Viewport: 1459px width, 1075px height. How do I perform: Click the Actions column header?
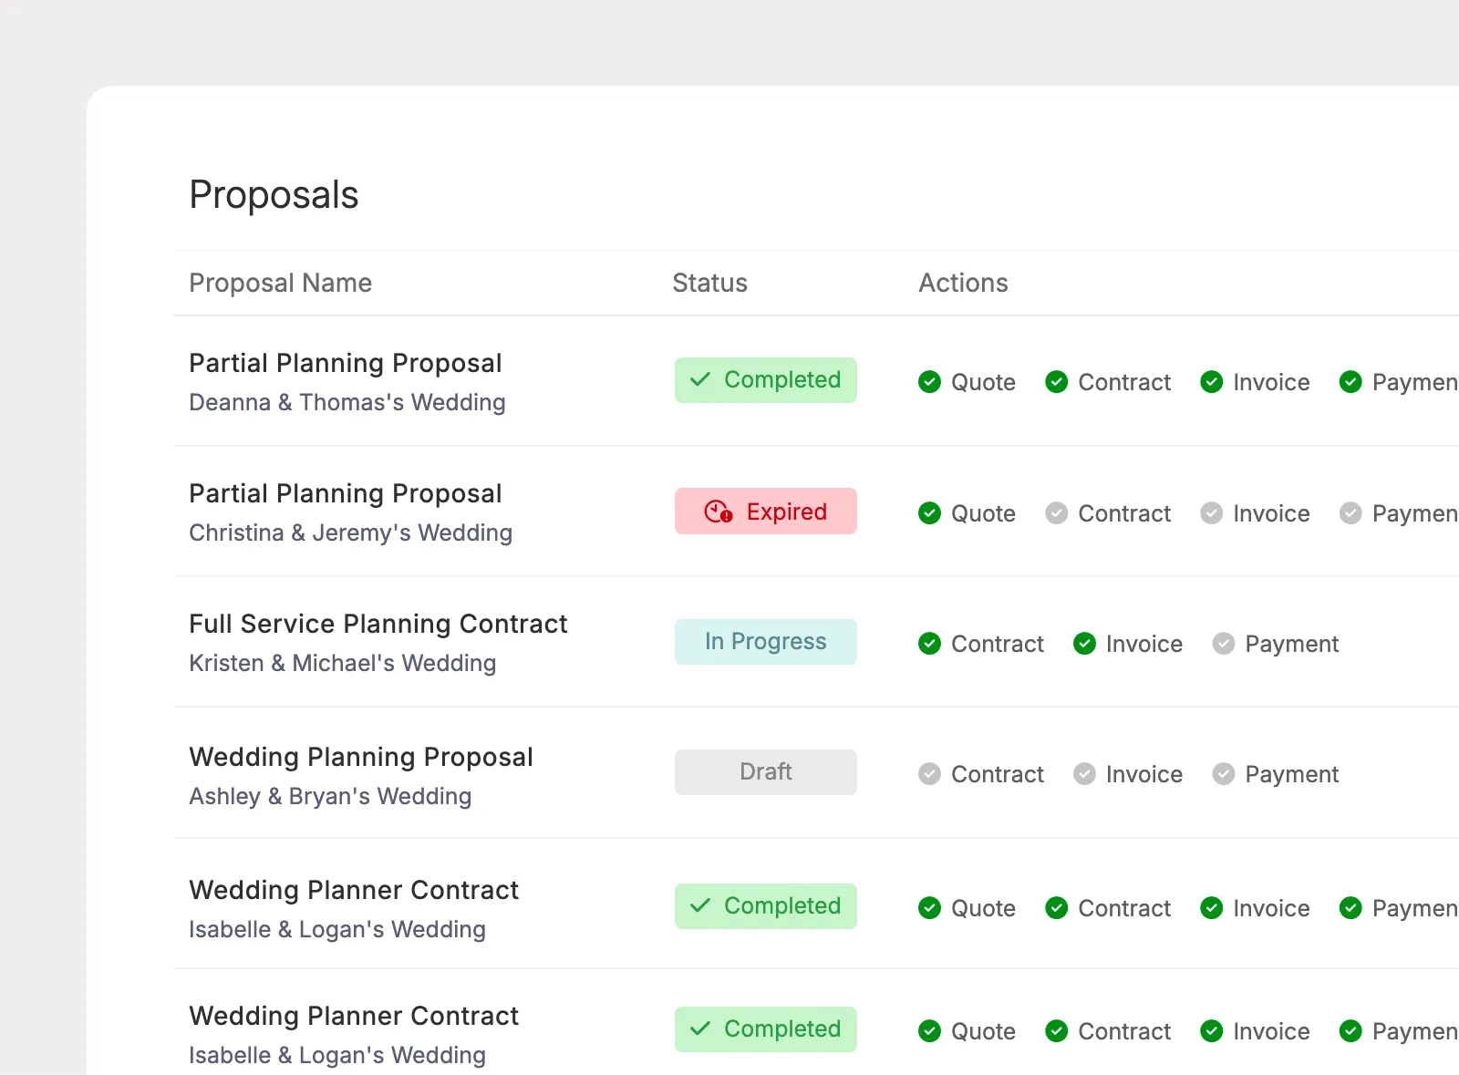click(964, 283)
